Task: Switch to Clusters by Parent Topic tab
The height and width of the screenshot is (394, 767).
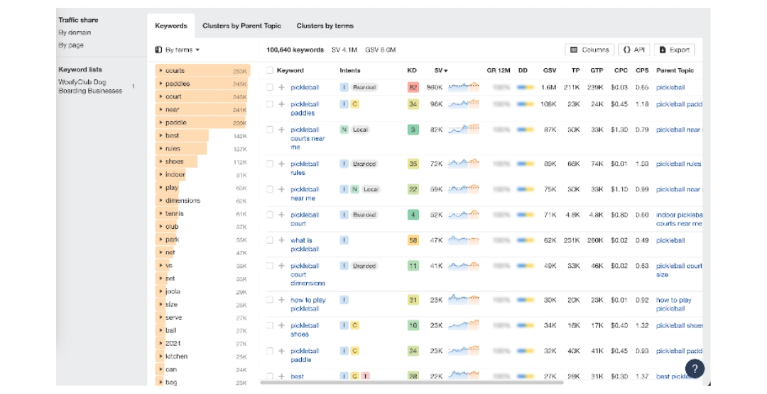Action: (241, 26)
